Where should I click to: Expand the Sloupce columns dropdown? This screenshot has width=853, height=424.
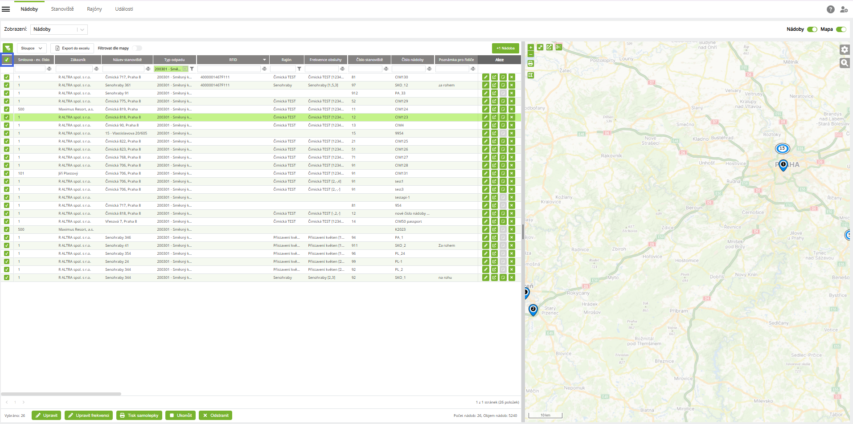pos(32,48)
